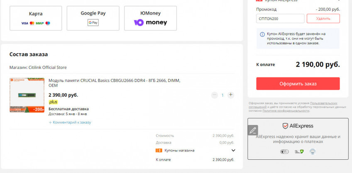Select the Карта payment option
352x173 pixels.
tap(36, 18)
